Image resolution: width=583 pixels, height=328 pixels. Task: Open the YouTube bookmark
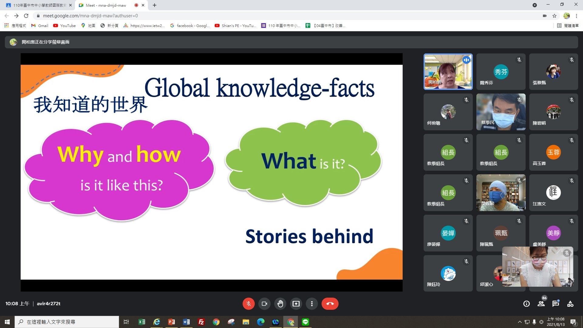point(64,26)
